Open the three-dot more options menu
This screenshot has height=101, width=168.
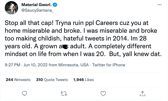click(159, 5)
